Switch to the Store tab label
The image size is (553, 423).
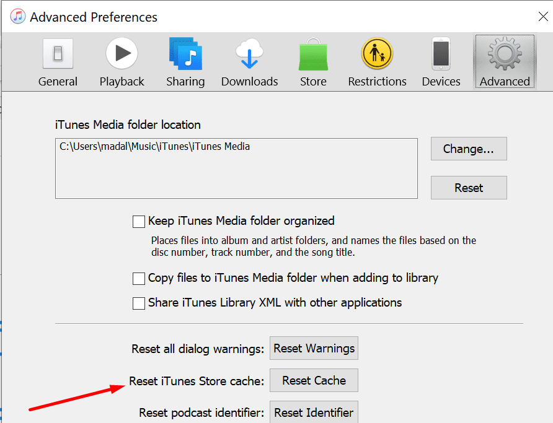pos(313,81)
